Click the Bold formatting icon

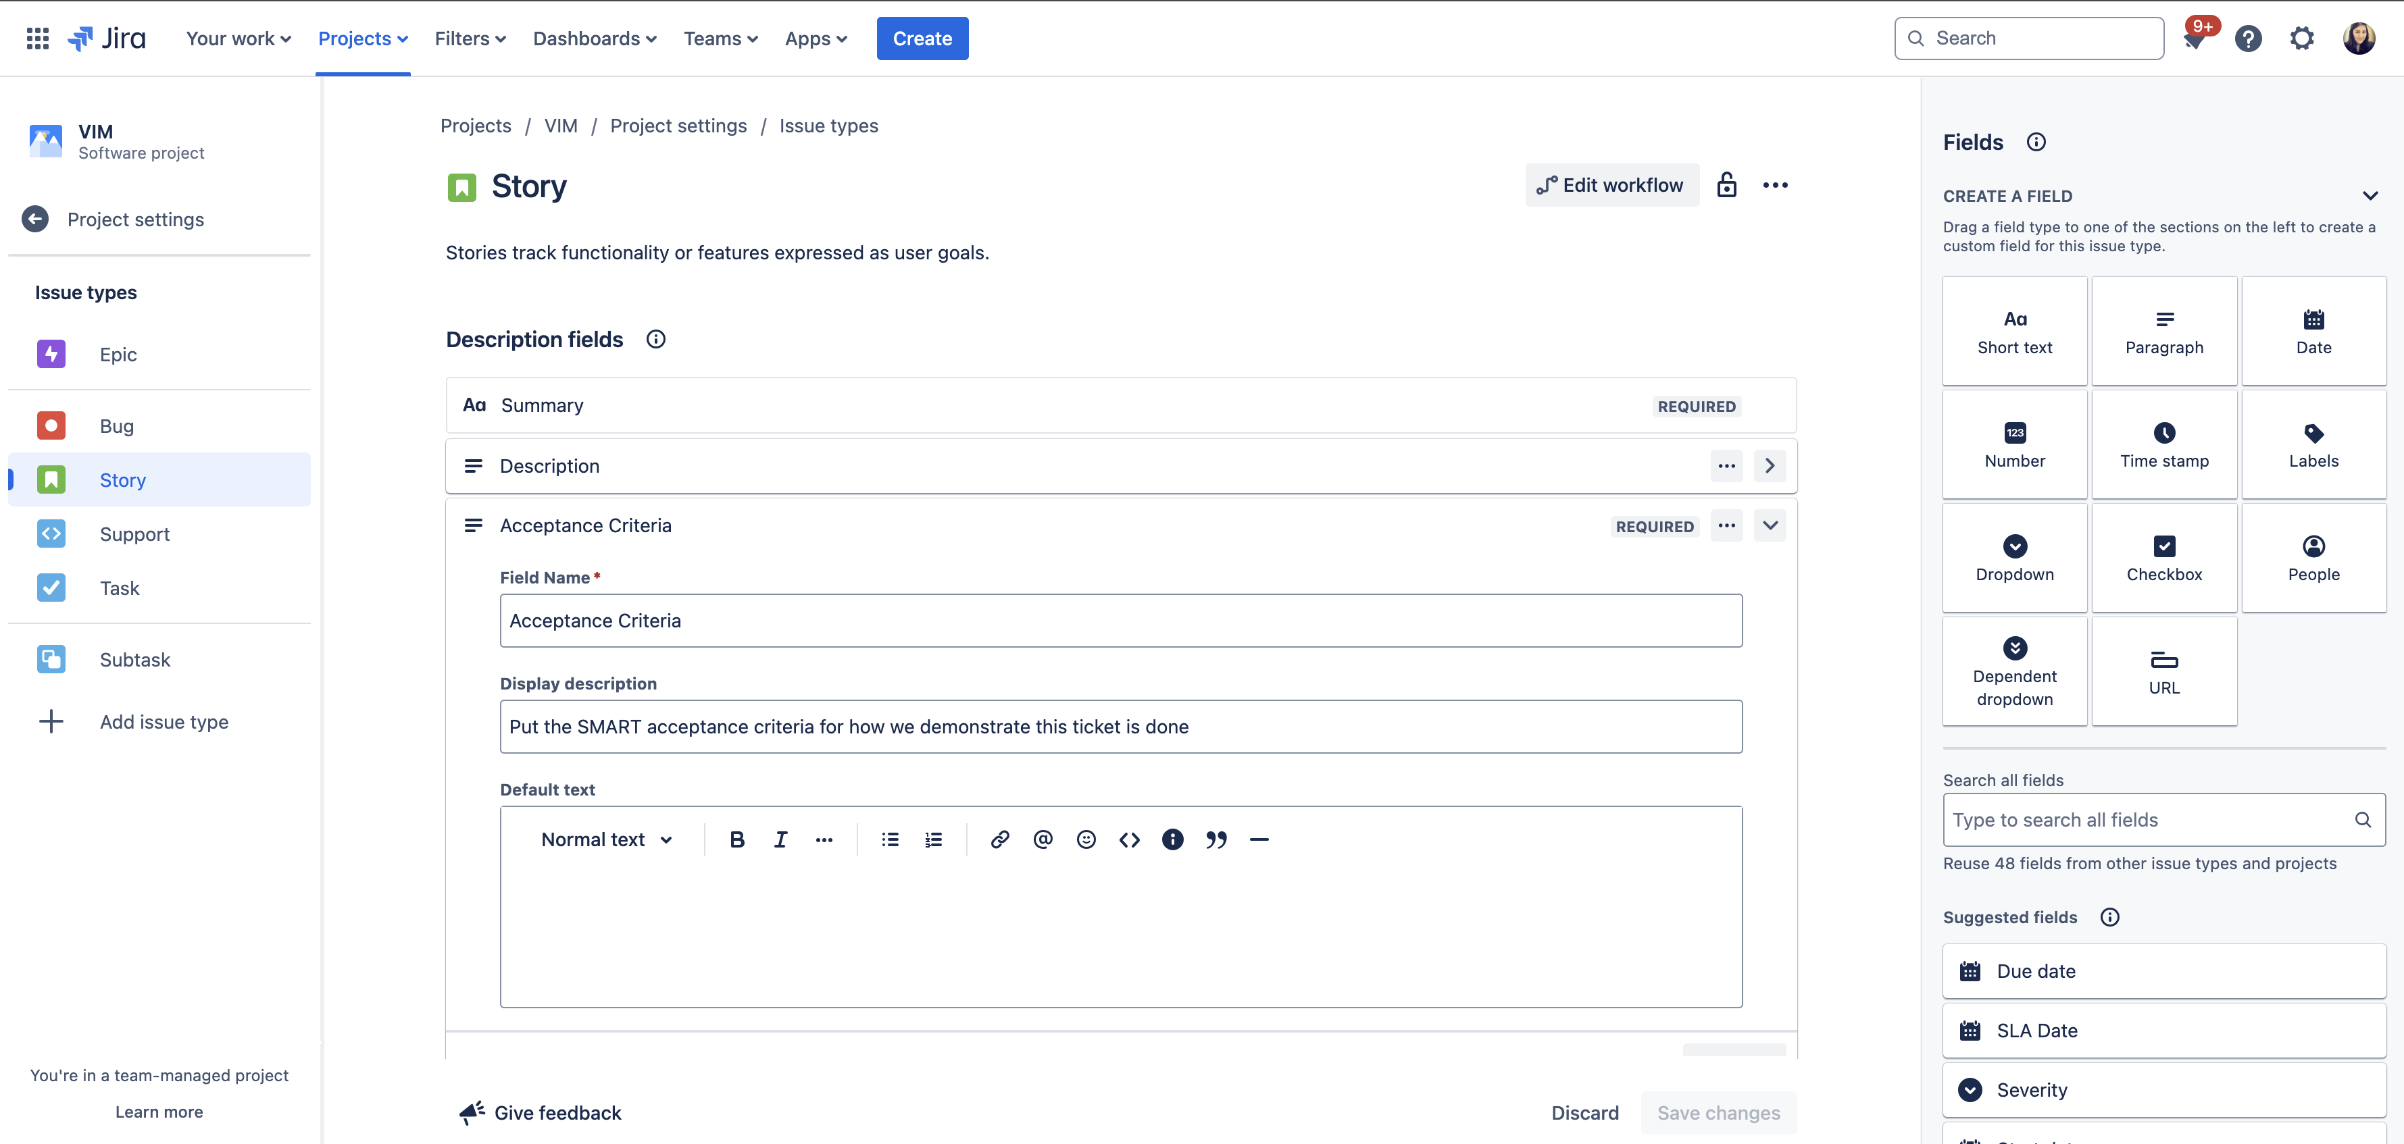pyautogui.click(x=736, y=840)
